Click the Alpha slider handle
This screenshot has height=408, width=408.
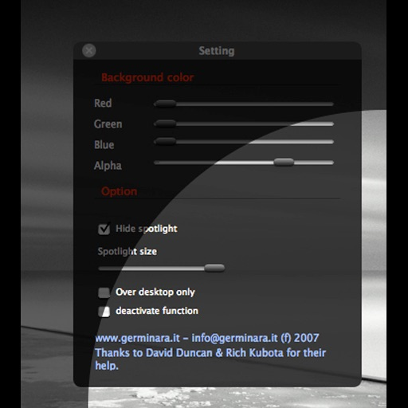click(x=284, y=162)
